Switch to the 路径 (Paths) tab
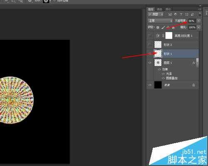Screen dimensions: 208x166 click(168, 9)
